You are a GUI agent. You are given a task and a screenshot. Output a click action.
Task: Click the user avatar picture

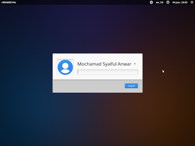tap(65, 67)
